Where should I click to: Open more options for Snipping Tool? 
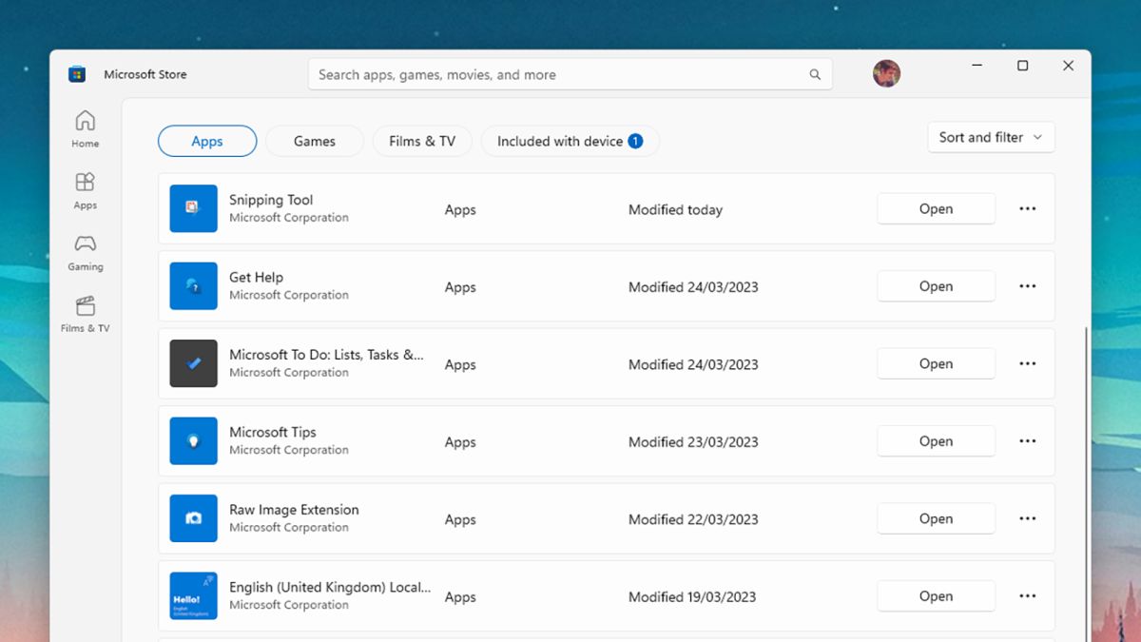click(x=1027, y=208)
